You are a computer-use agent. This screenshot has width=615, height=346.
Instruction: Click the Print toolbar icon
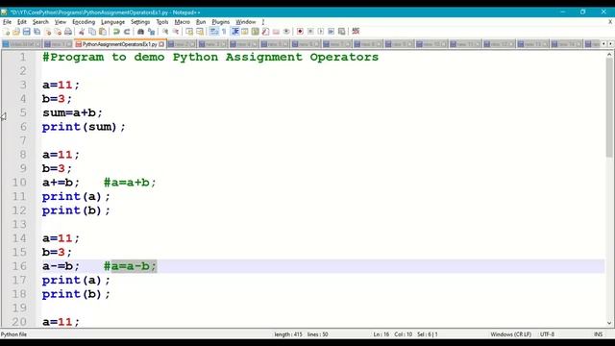pyautogui.click(x=68, y=32)
